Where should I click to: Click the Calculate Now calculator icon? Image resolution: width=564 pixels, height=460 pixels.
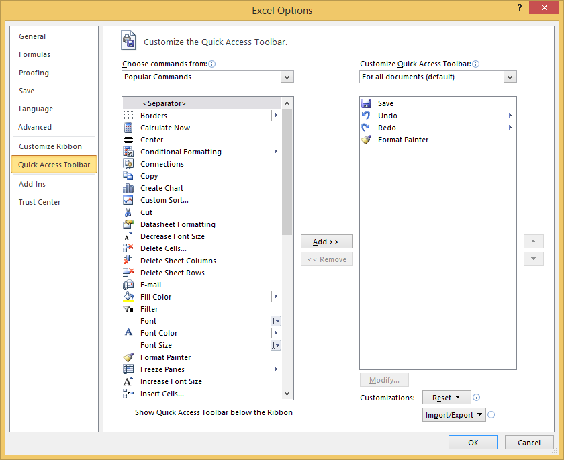(x=128, y=128)
